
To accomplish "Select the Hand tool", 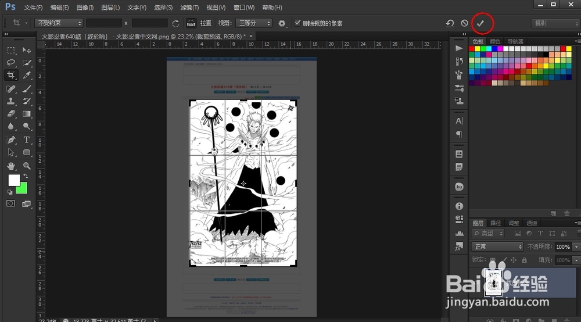I will [x=11, y=166].
